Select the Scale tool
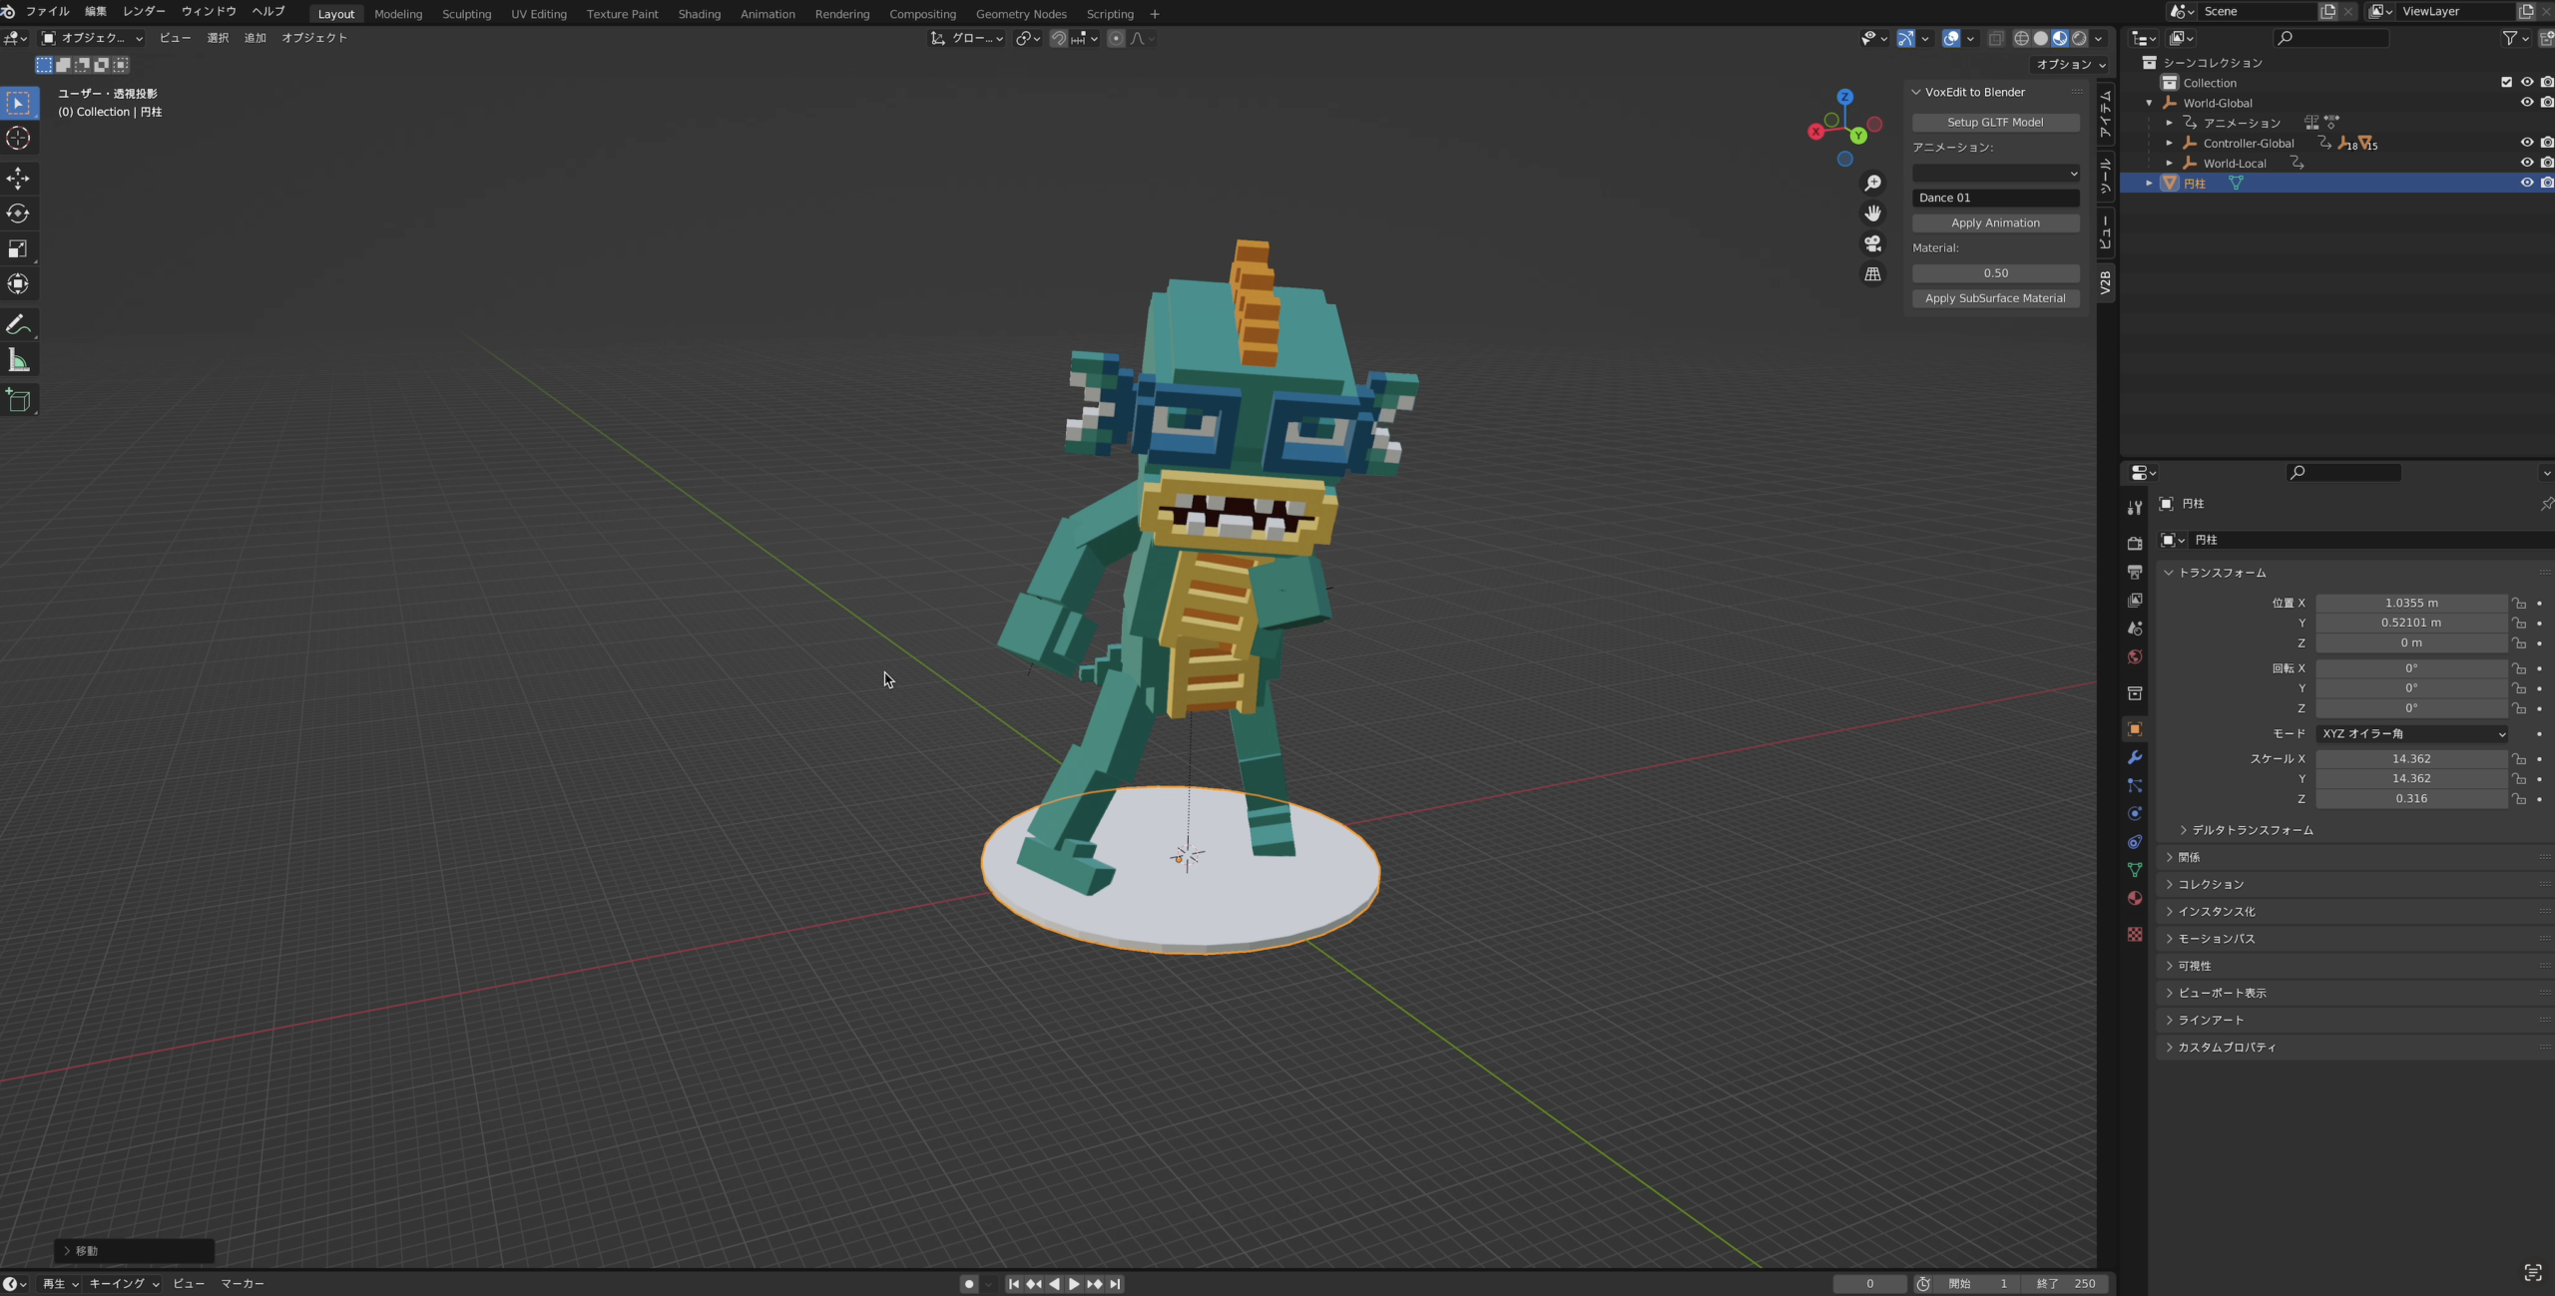Viewport: 2555px width, 1296px height. [18, 248]
